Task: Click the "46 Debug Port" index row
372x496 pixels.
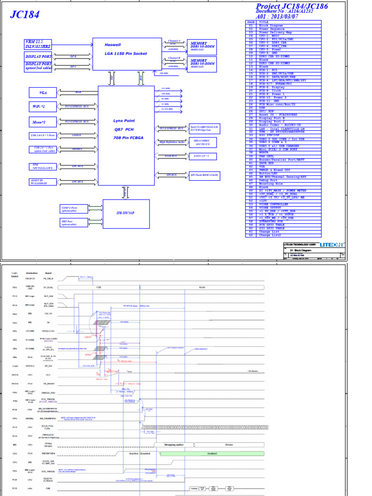Action: (x=283, y=180)
